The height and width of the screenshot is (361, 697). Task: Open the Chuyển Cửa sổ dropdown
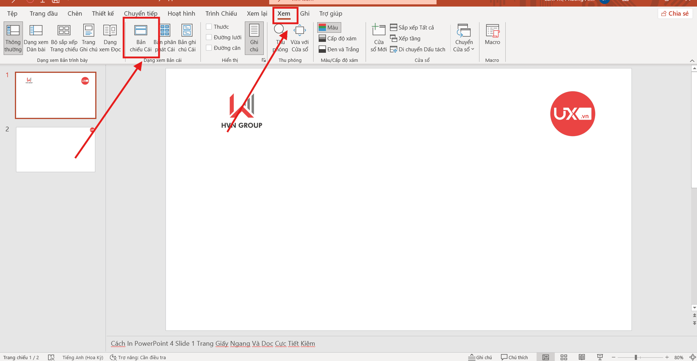click(464, 38)
